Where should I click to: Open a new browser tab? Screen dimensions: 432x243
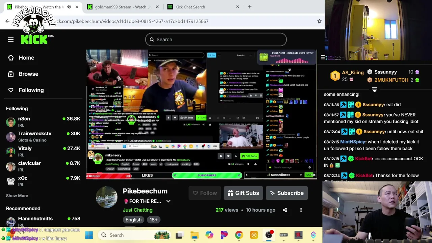tap(250, 7)
